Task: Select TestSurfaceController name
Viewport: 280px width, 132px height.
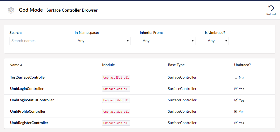Action: tap(28, 77)
